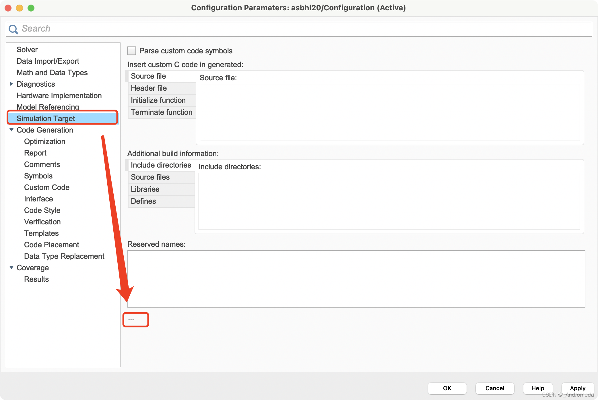
Task: Select the Terminate function tab
Action: pyautogui.click(x=162, y=112)
